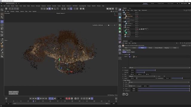Switch to the Groups Affected tab
This screenshot has height=107, width=191.
point(158,48)
